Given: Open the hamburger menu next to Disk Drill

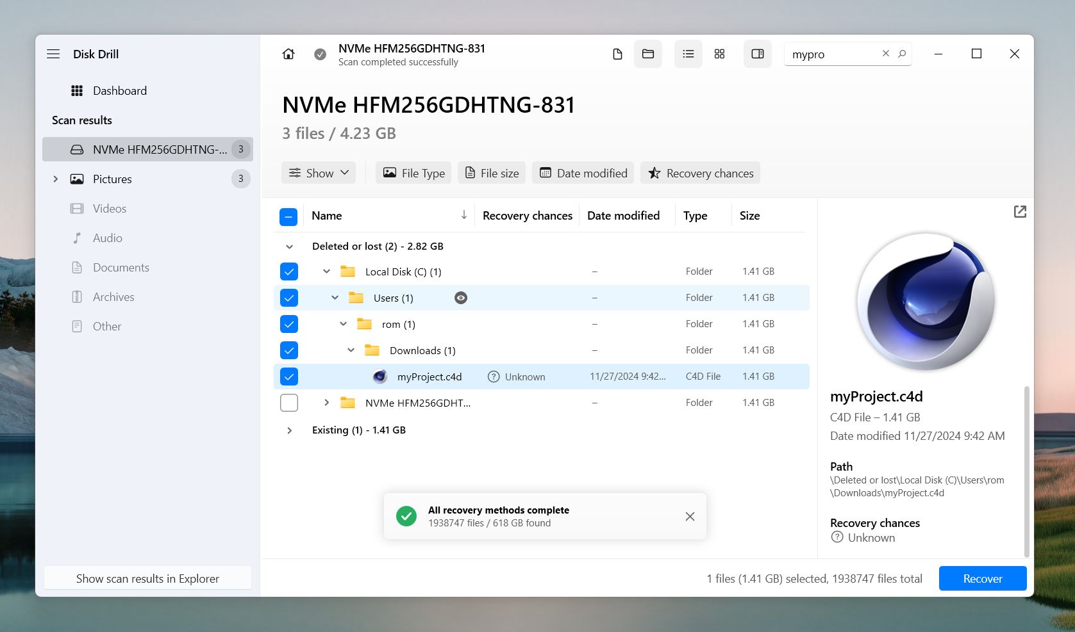Looking at the screenshot, I should 53,54.
